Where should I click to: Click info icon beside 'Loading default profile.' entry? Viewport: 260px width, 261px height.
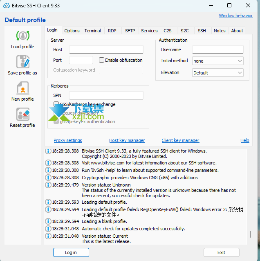click(48, 202)
